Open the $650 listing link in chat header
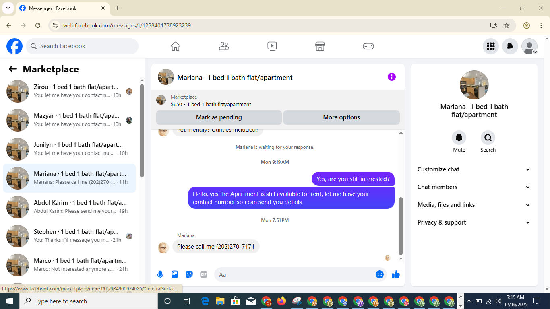Image resolution: width=550 pixels, height=309 pixels. 211,104
